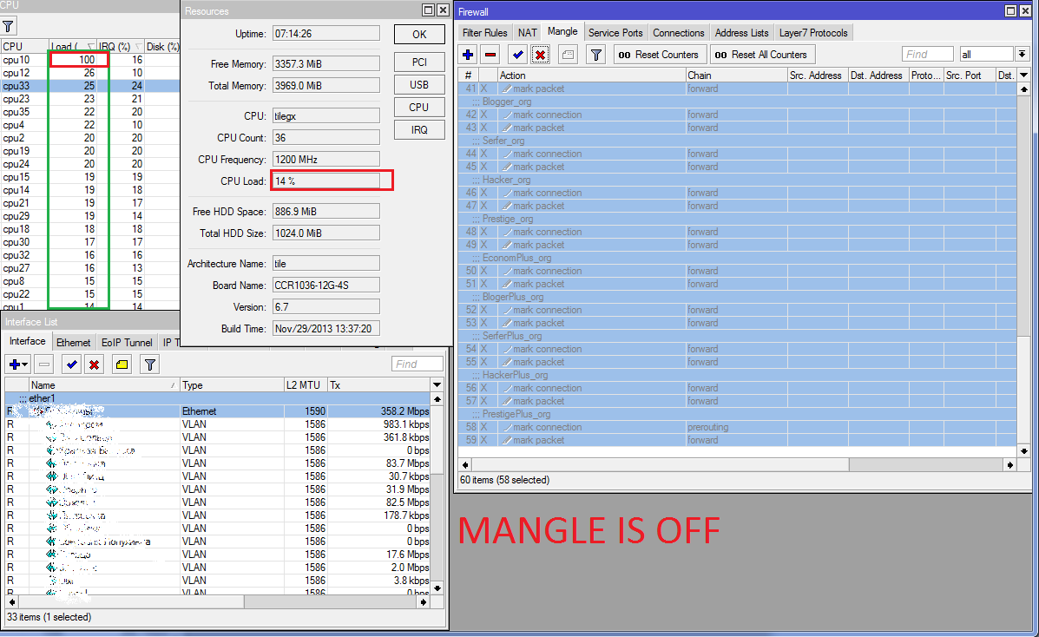Select cpu12 row in CPU list

pyautogui.click(x=90, y=73)
